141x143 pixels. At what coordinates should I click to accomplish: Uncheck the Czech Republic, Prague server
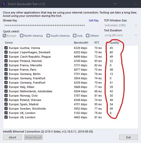pyautogui.click(x=6, y=56)
